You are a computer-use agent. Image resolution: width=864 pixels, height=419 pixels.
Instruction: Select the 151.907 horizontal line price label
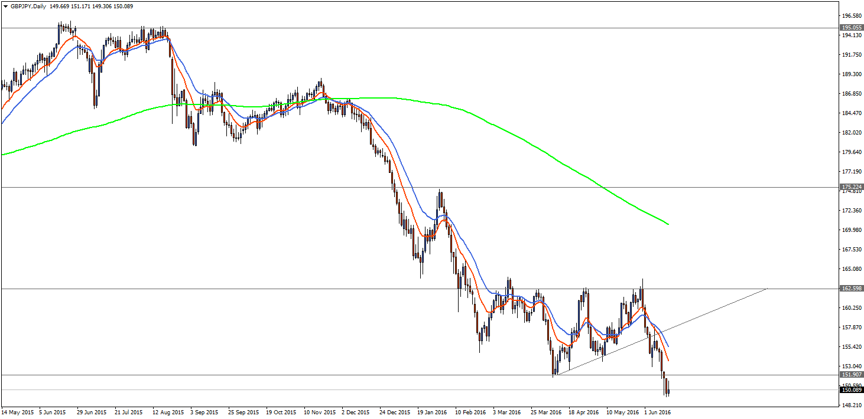[852, 375]
